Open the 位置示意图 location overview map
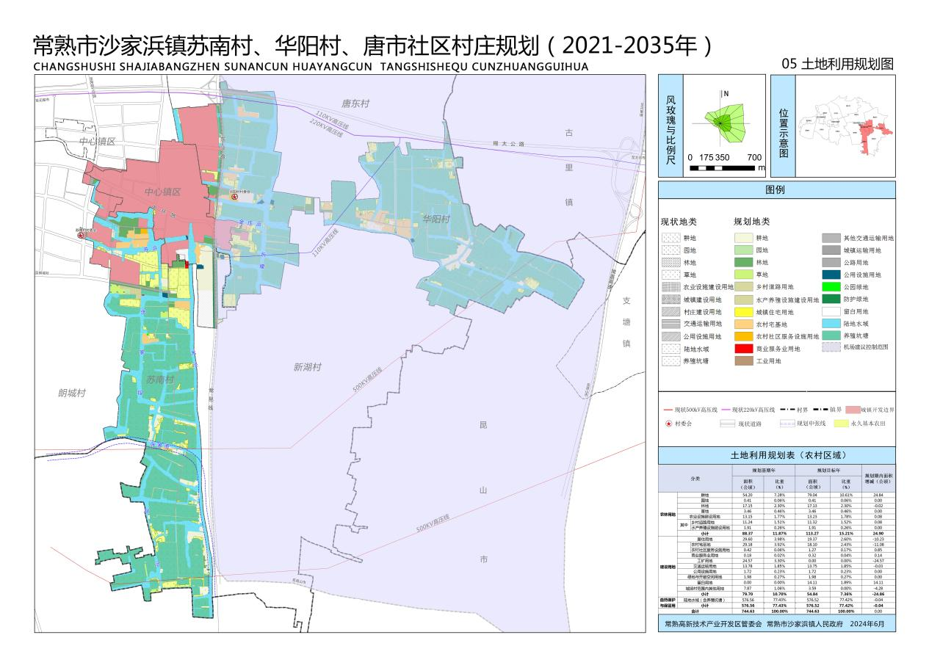 pos(845,128)
